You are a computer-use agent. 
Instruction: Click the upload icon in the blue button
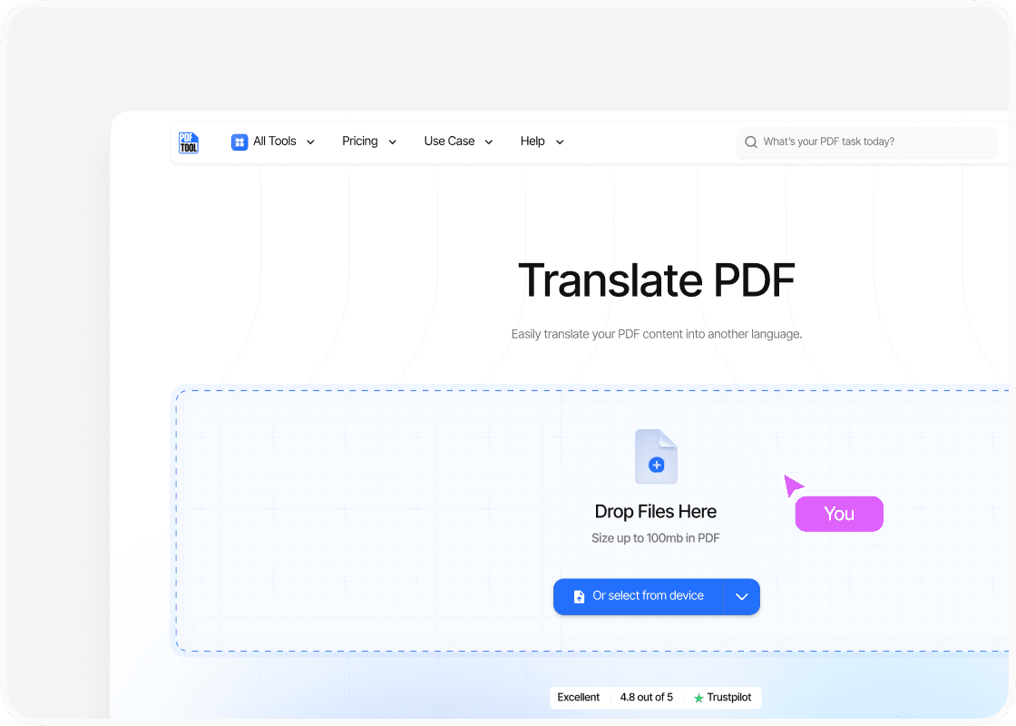[579, 597]
